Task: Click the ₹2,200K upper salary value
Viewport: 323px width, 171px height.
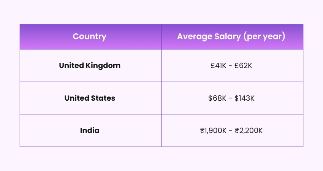Action: [x=249, y=130]
